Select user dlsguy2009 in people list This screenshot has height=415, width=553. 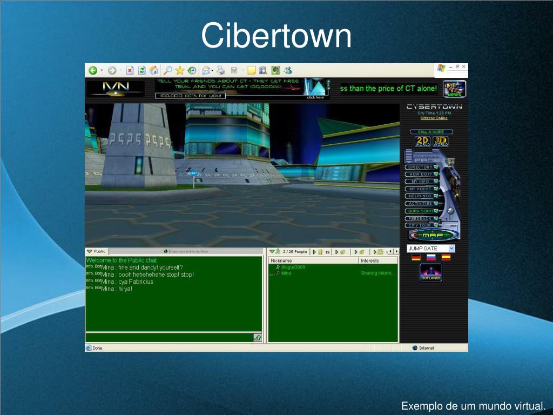pyautogui.click(x=293, y=267)
